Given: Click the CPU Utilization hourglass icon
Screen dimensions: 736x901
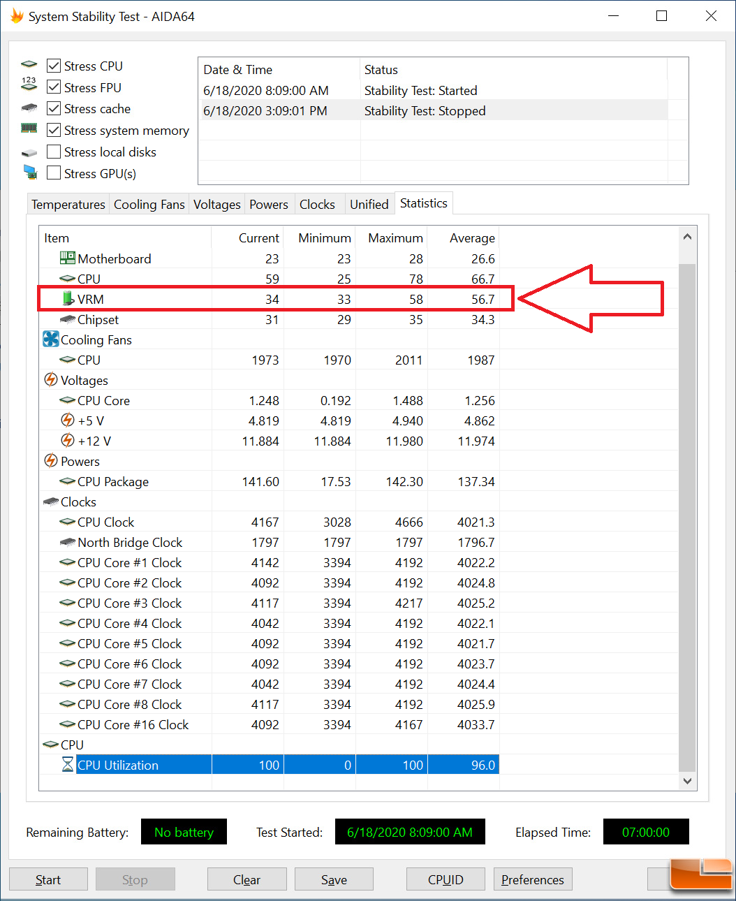Looking at the screenshot, I should [68, 765].
